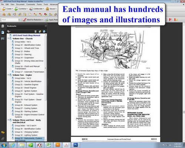Image resolution: width=185 pixels, height=148 pixels.
Task: Collapse the Volume One - Chassis tree node
Action: pos(9,38)
